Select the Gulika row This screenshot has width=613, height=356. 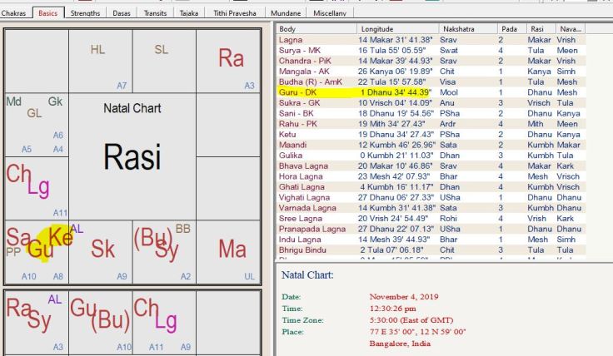431,156
